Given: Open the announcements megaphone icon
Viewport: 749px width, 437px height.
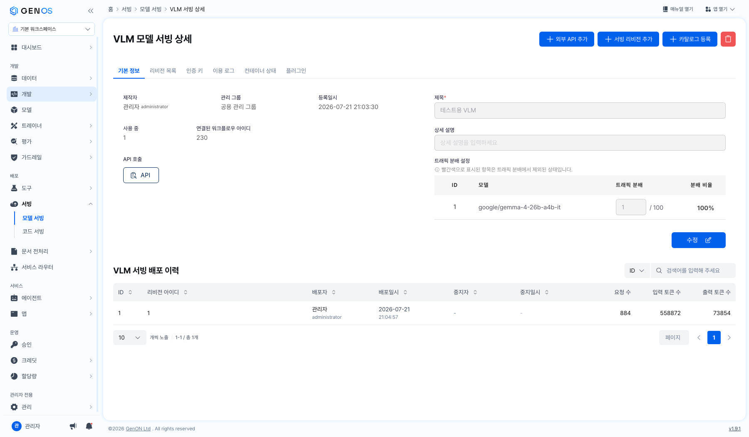Looking at the screenshot, I should click(x=73, y=426).
